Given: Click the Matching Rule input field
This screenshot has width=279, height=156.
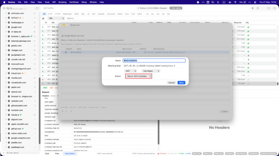Looking at the screenshot, I should click(x=154, y=66).
